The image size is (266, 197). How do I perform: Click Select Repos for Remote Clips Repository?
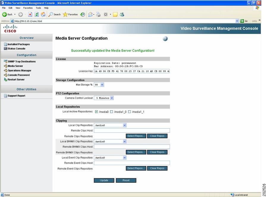[136, 136]
